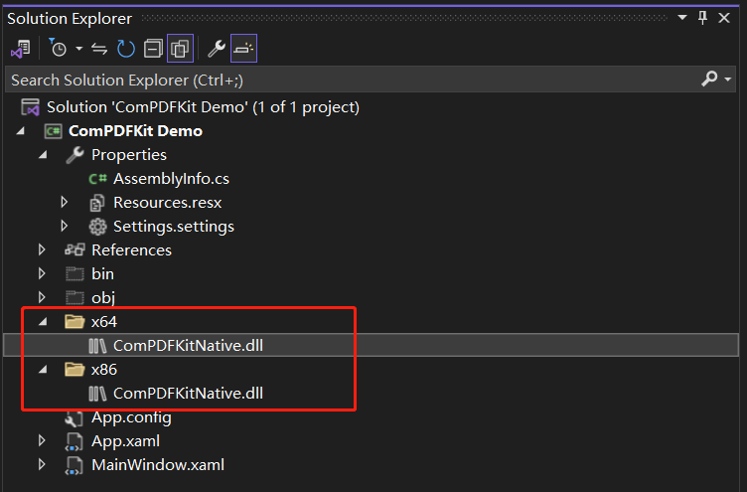Open Pending Changes Filter dropdown arrow

79,48
